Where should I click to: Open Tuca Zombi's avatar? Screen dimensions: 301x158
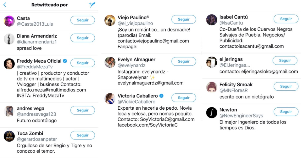click(9, 136)
